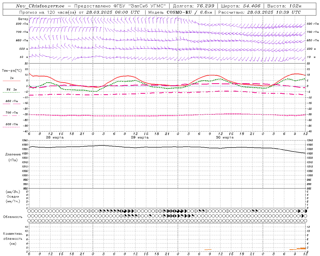Click the 1000 value on left pressure axis
This screenshot has height=256, width=320.
[25, 175]
